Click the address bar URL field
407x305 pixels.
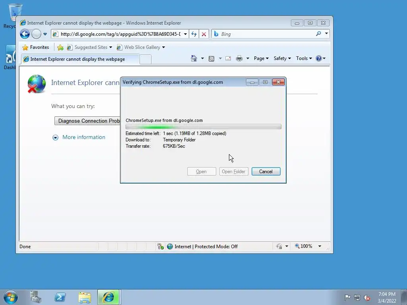[120, 34]
